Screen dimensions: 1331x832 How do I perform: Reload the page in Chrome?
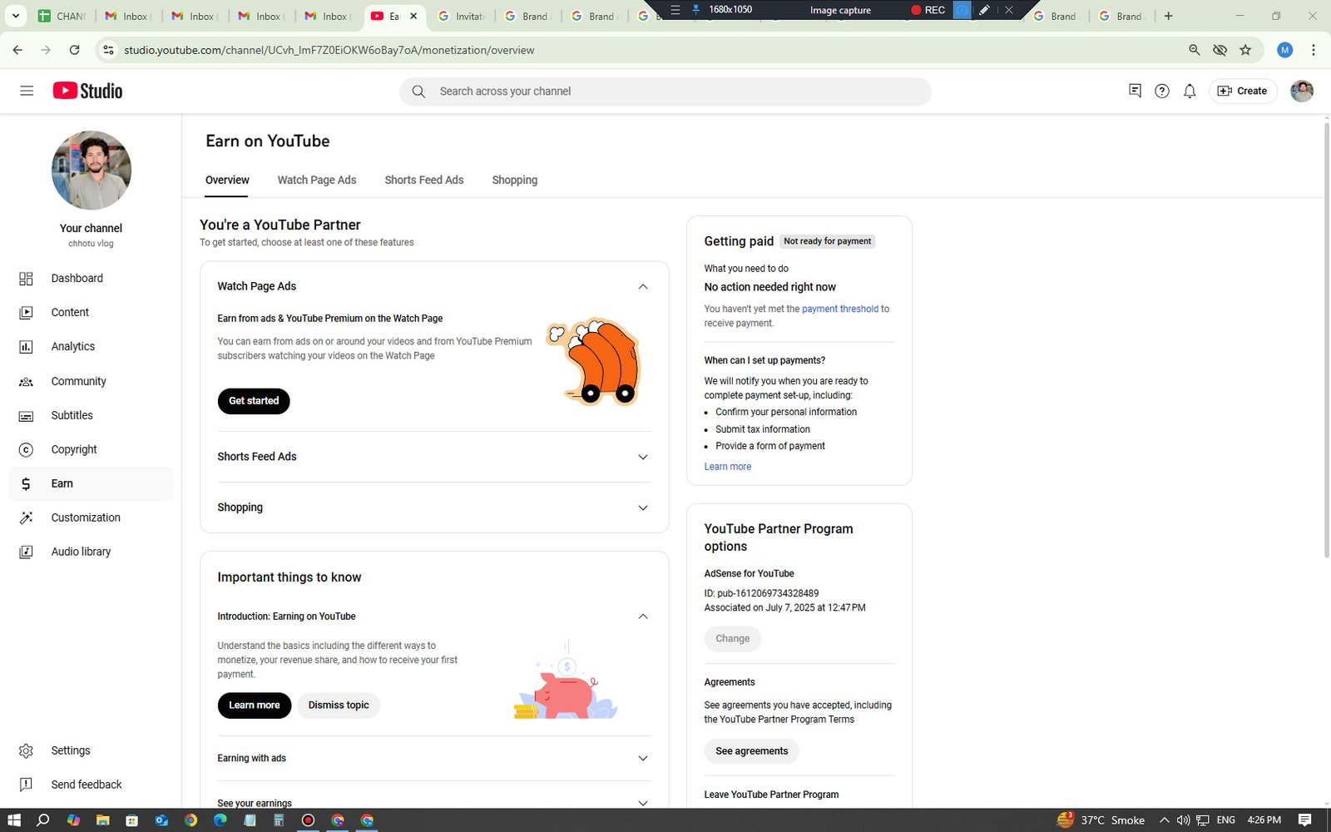coord(74,50)
